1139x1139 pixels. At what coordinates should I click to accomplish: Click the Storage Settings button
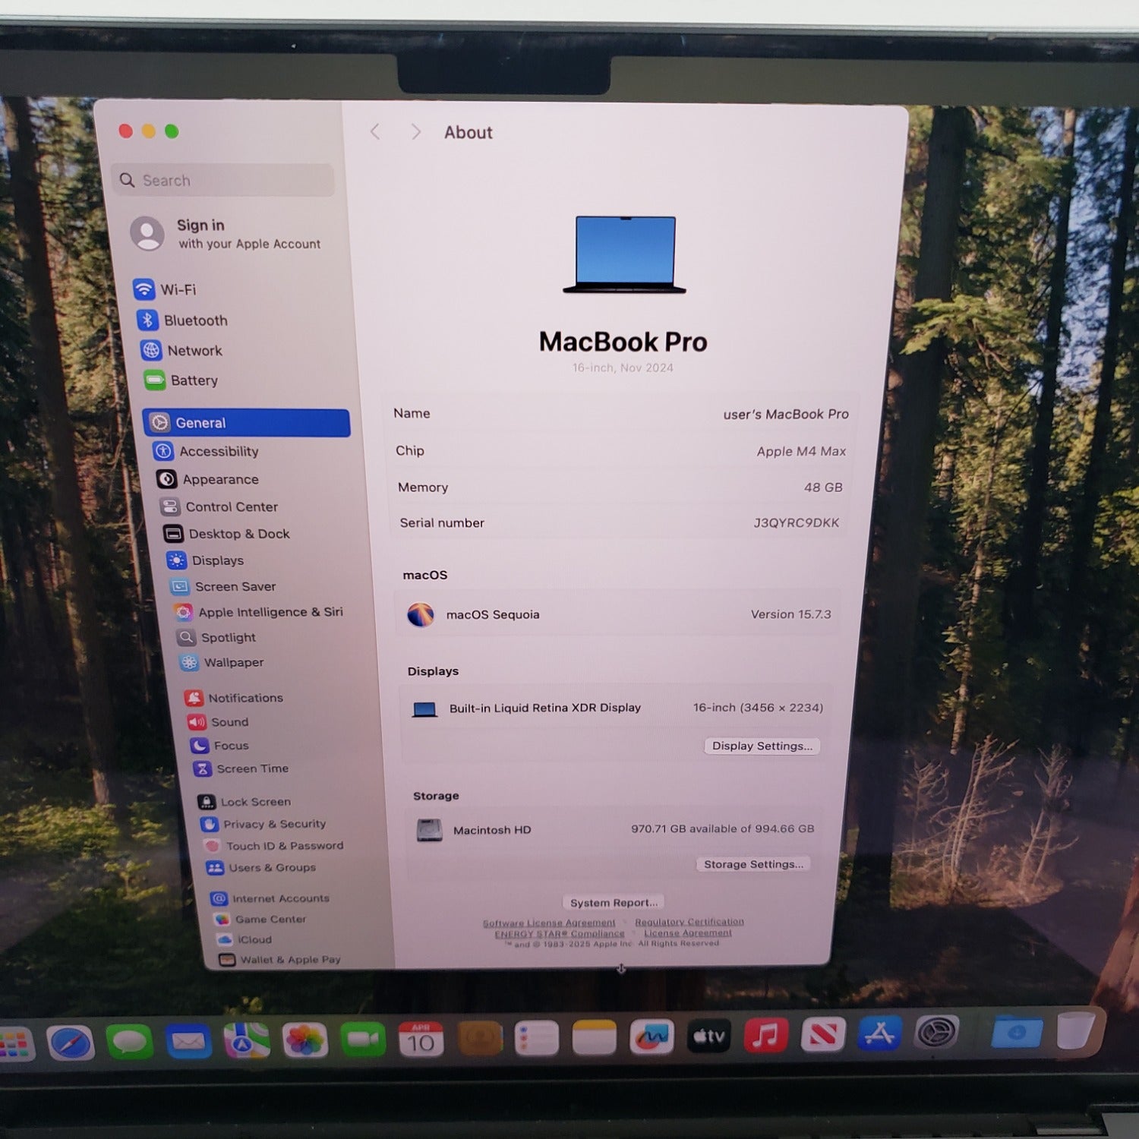[x=753, y=864]
